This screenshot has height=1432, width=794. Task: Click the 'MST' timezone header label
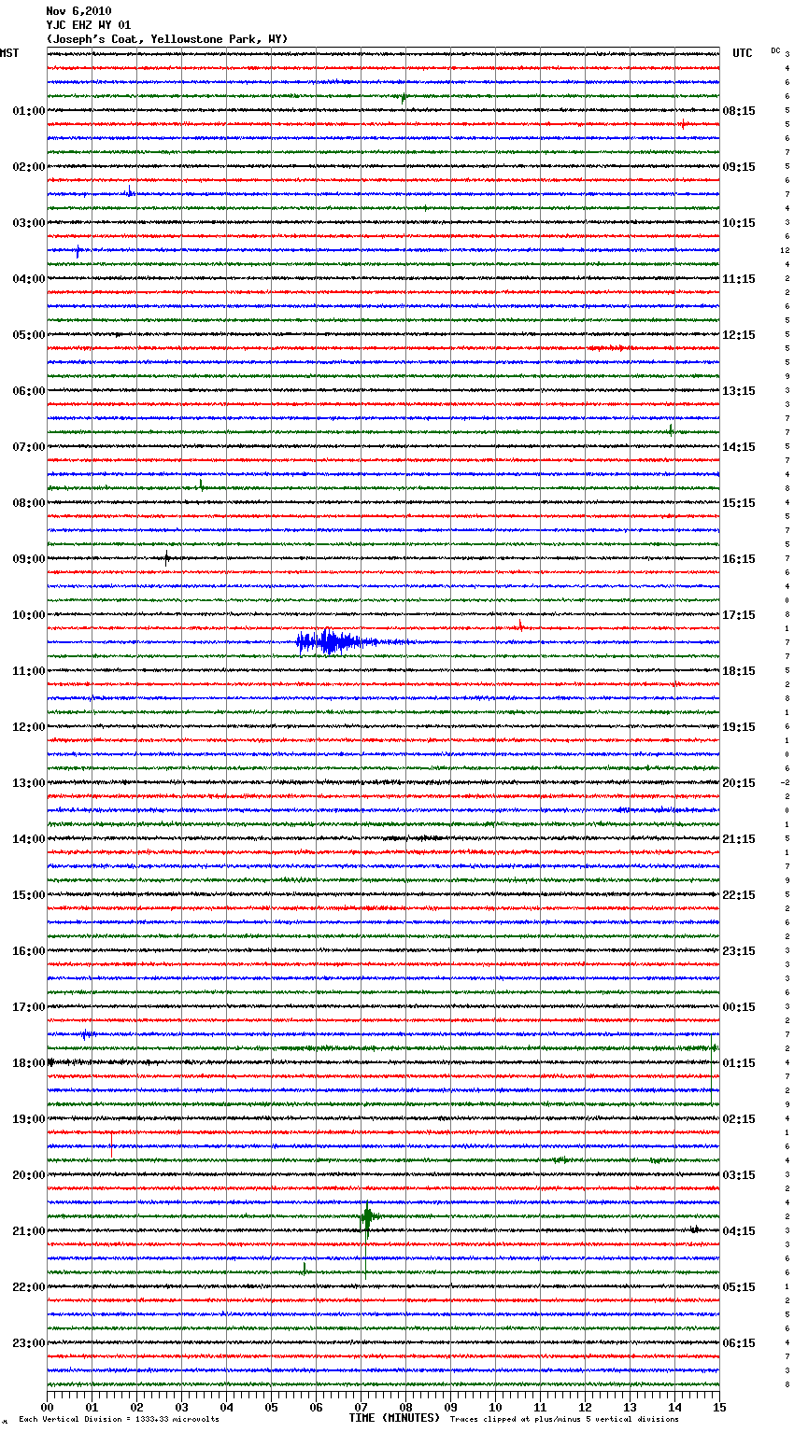pos(9,53)
